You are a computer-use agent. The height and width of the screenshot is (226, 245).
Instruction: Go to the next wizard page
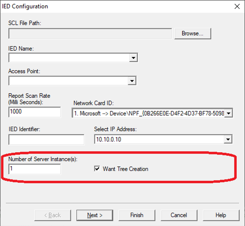[95, 215]
